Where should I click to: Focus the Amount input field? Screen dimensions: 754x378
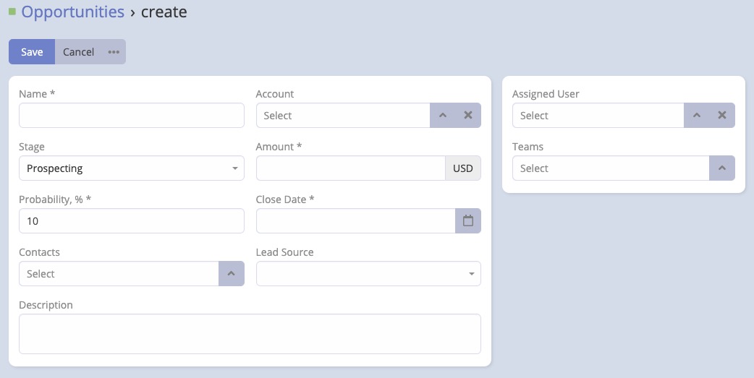tap(350, 168)
